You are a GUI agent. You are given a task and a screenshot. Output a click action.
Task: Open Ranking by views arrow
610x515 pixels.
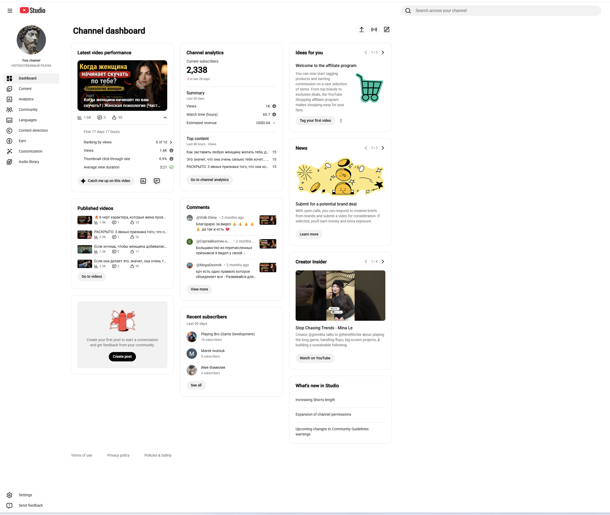[x=171, y=142]
